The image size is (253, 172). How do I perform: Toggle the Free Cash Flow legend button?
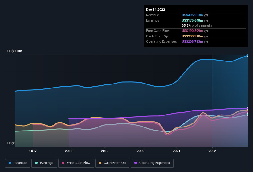[76, 163]
